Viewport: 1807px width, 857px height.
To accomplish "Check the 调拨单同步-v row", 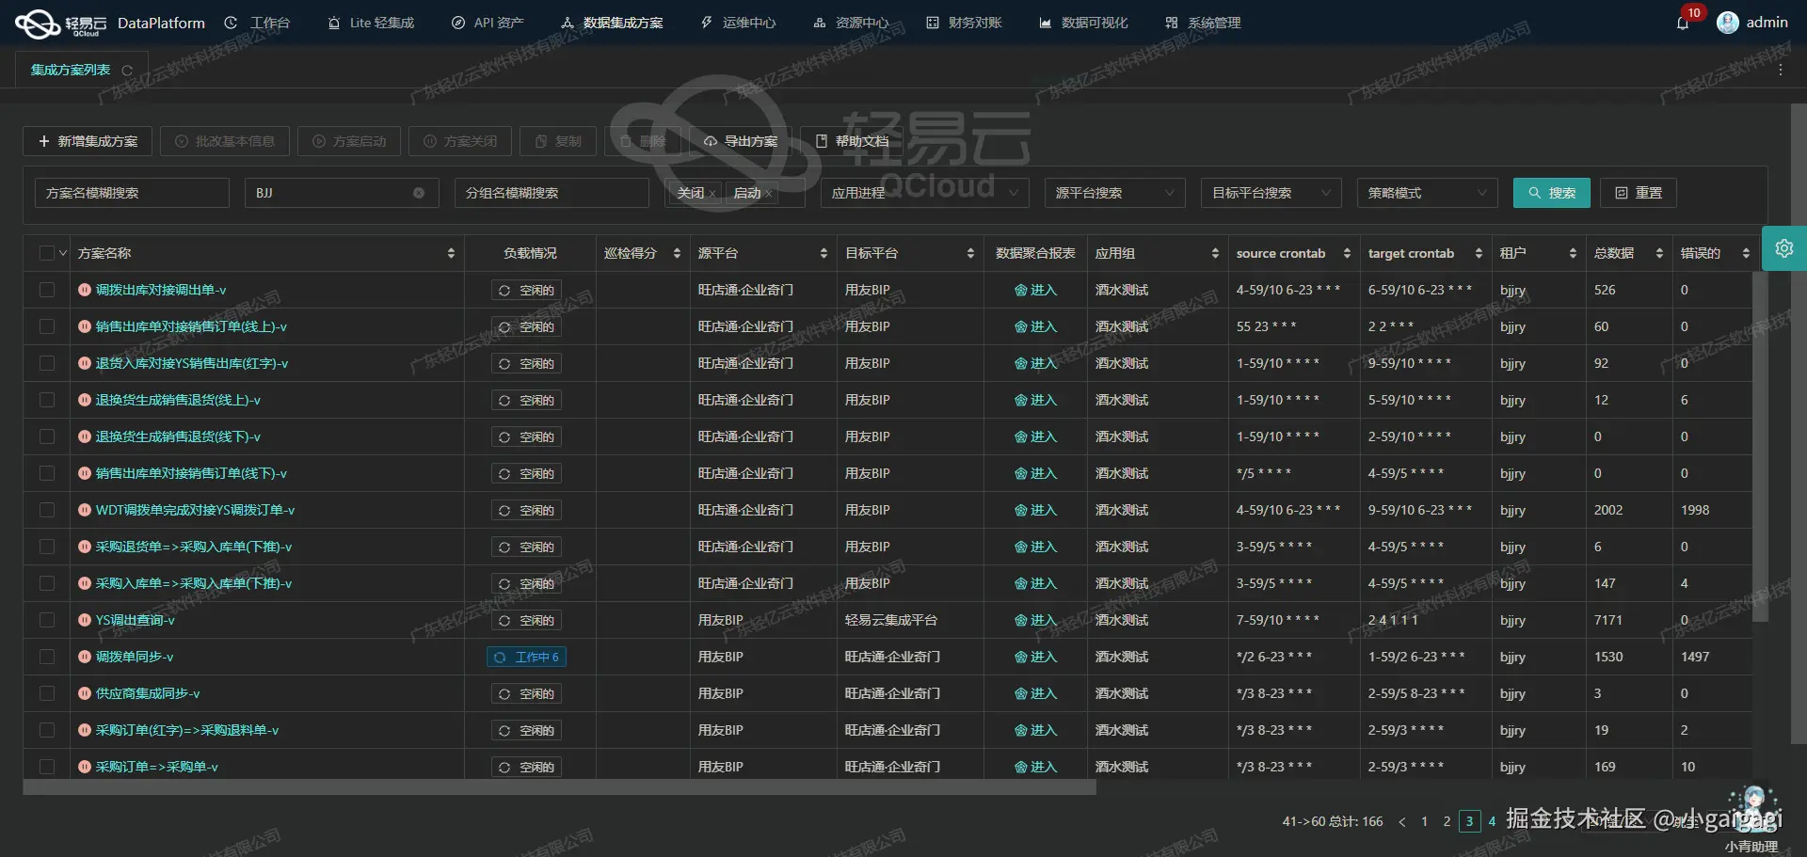I will coord(46,657).
